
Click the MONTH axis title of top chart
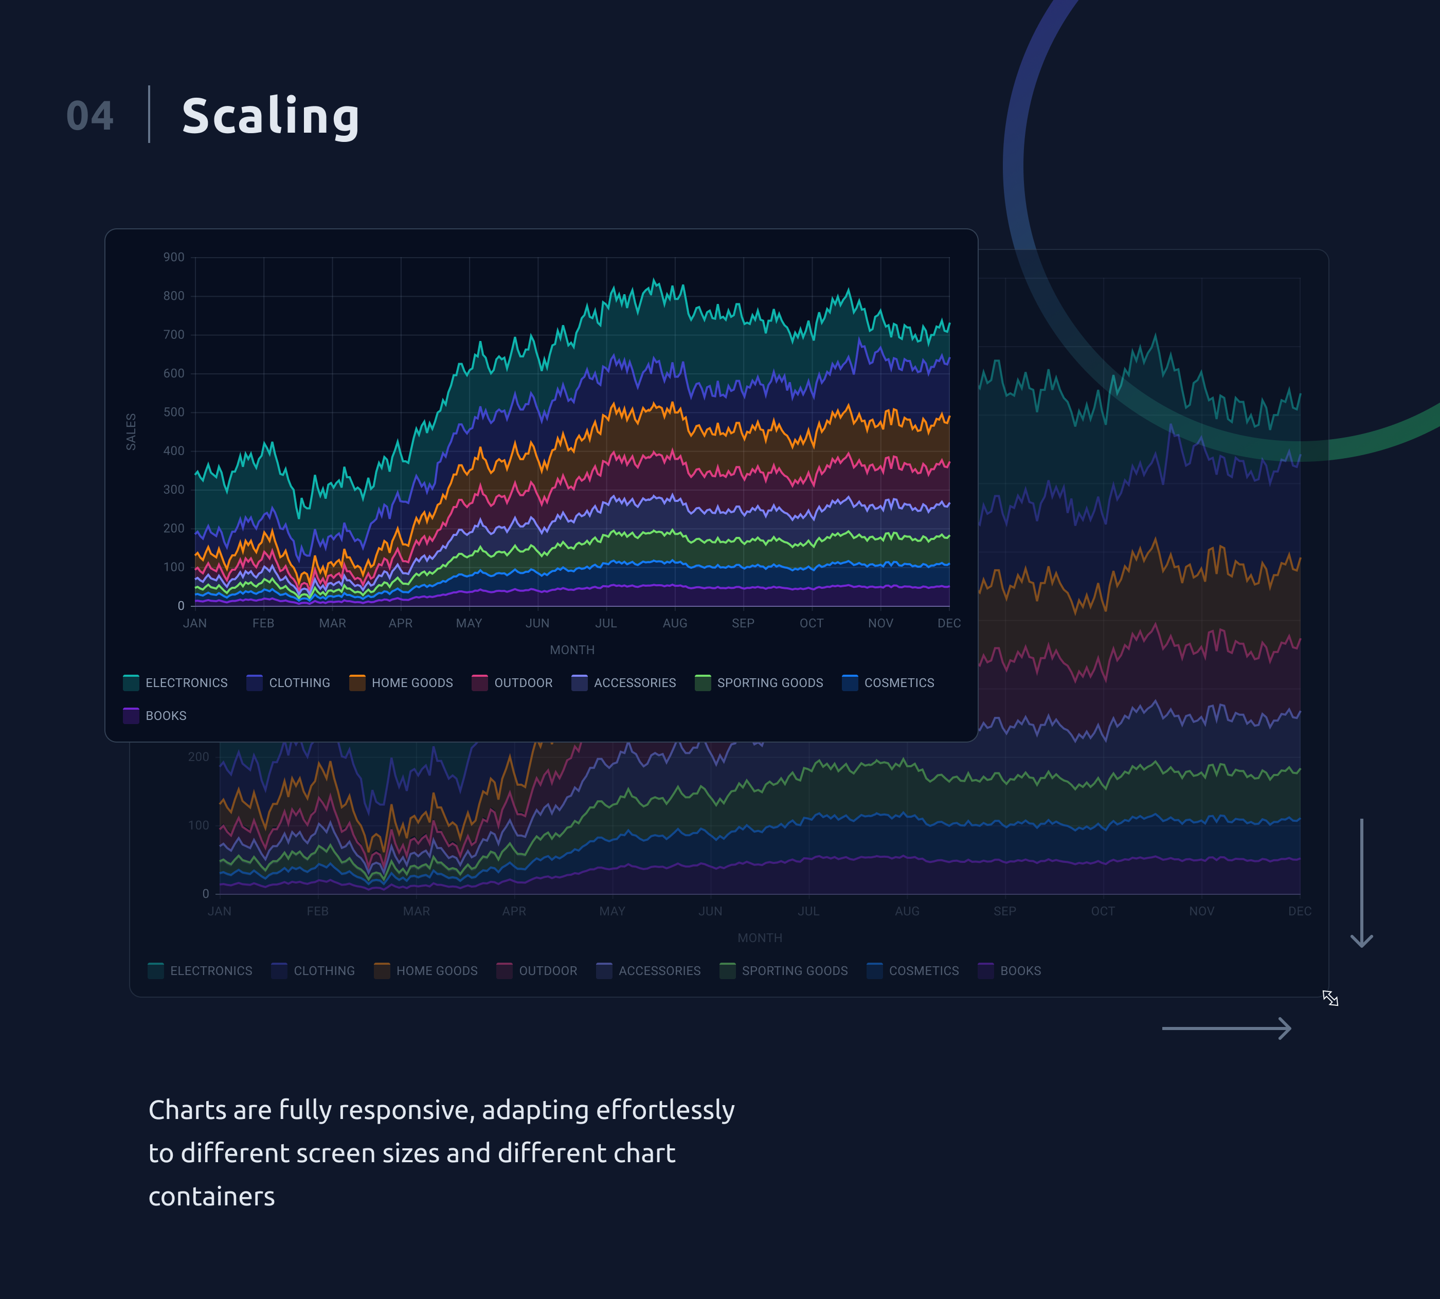click(572, 650)
